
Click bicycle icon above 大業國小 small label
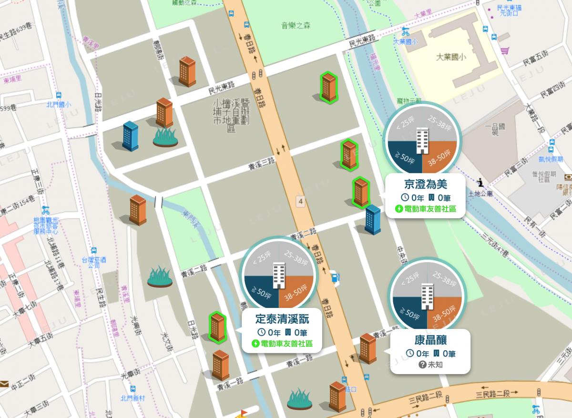(405, 32)
